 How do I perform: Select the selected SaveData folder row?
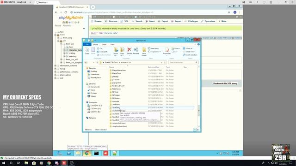[x=151, y=107]
